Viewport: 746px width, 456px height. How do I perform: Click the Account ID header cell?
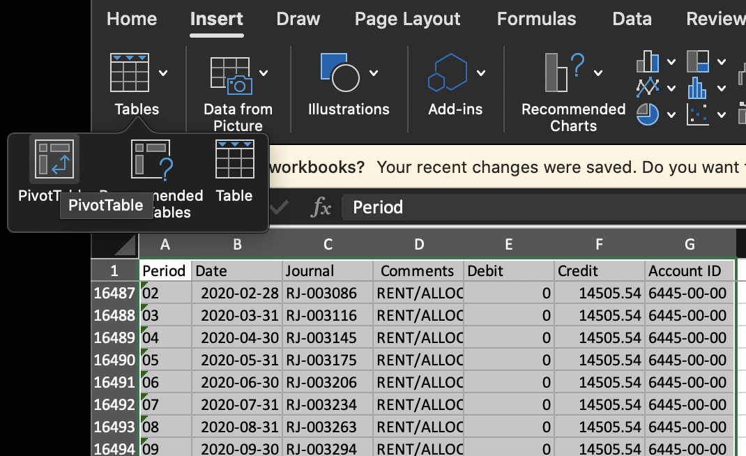[x=690, y=271]
